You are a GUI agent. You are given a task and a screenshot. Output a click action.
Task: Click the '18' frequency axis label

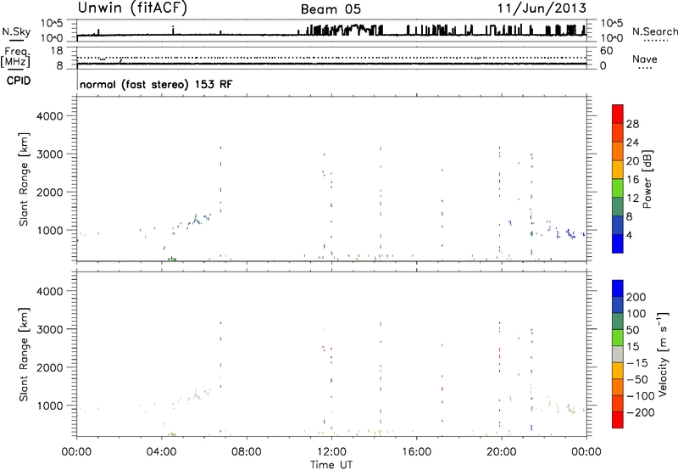[57, 51]
